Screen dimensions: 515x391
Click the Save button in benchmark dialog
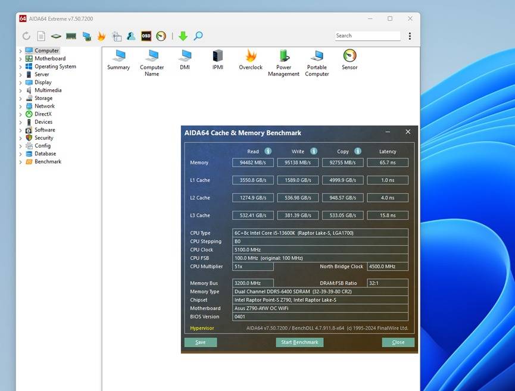(201, 342)
